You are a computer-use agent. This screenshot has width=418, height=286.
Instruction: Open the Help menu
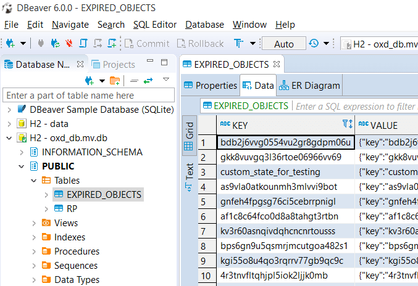coord(285,25)
